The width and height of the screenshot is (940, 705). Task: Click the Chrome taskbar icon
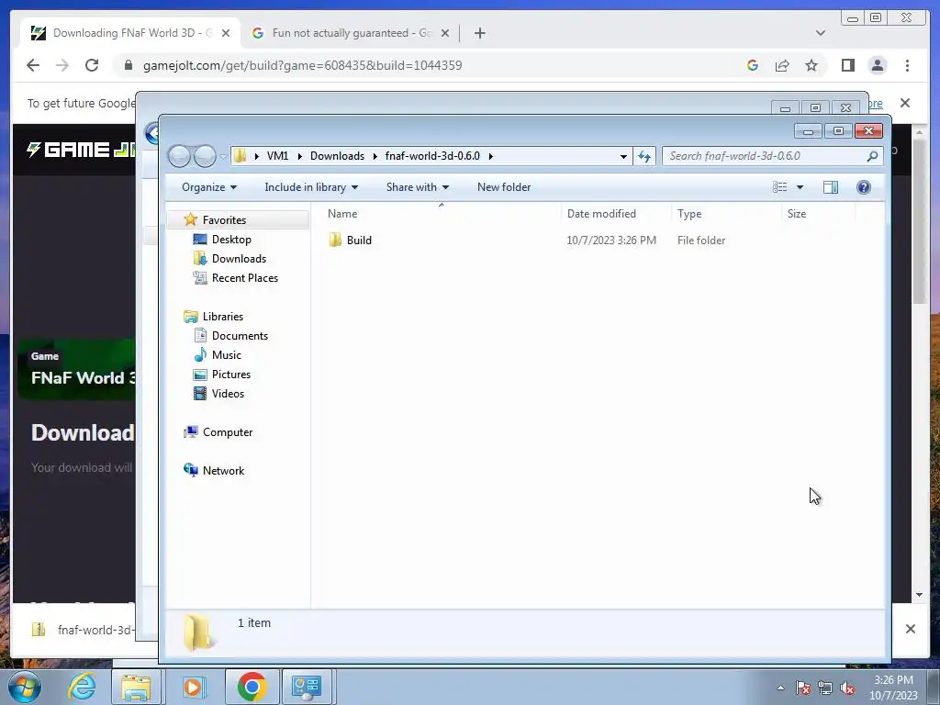pos(252,687)
